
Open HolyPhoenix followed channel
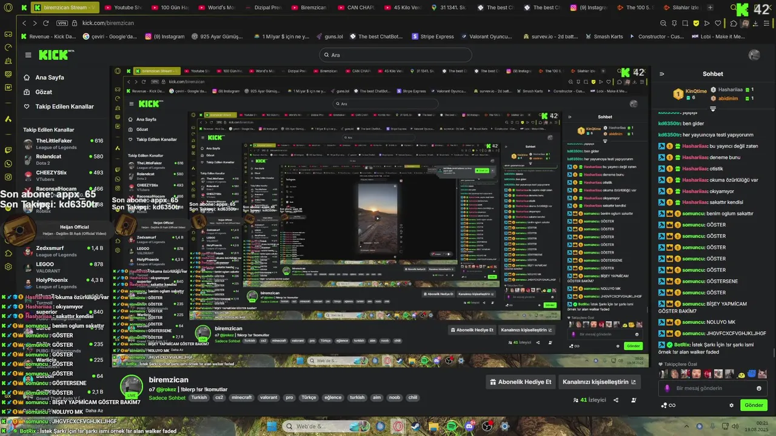63,283
